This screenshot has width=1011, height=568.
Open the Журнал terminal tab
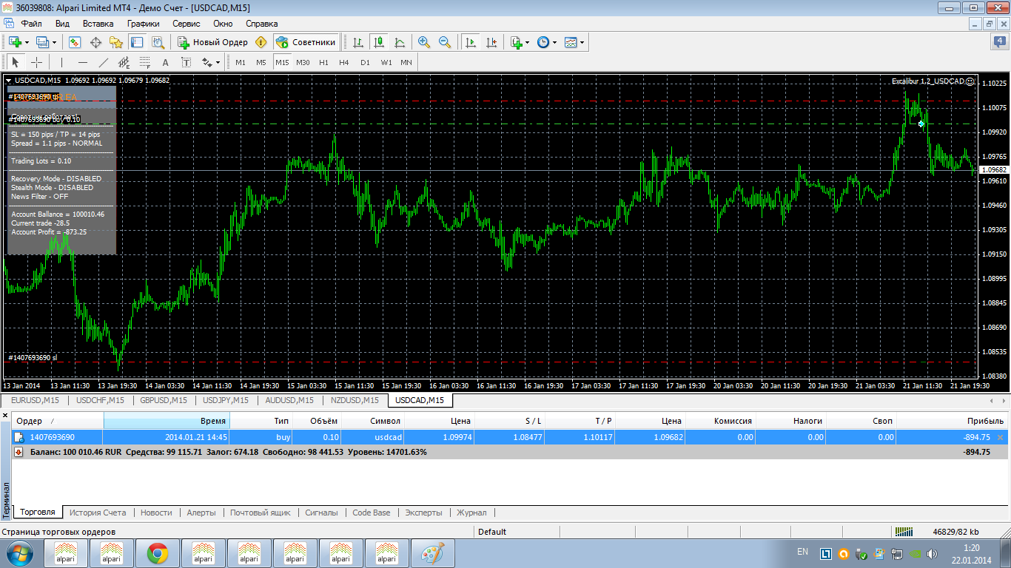click(471, 512)
